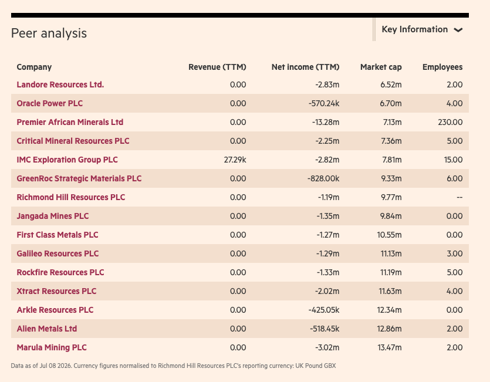Select Xtract Resources net income -2.02m
Screen dimensions: 490x382
click(327, 291)
